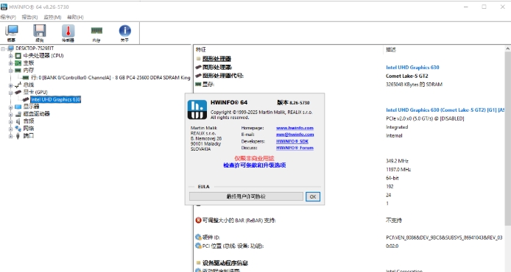The image size is (511, 272).
Task: Expand the 音频 node
Action: [10, 121]
